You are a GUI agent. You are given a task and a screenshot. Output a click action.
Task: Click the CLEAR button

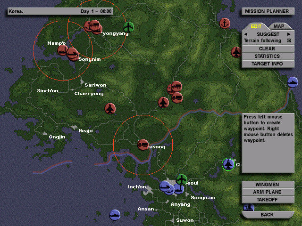click(x=268, y=48)
